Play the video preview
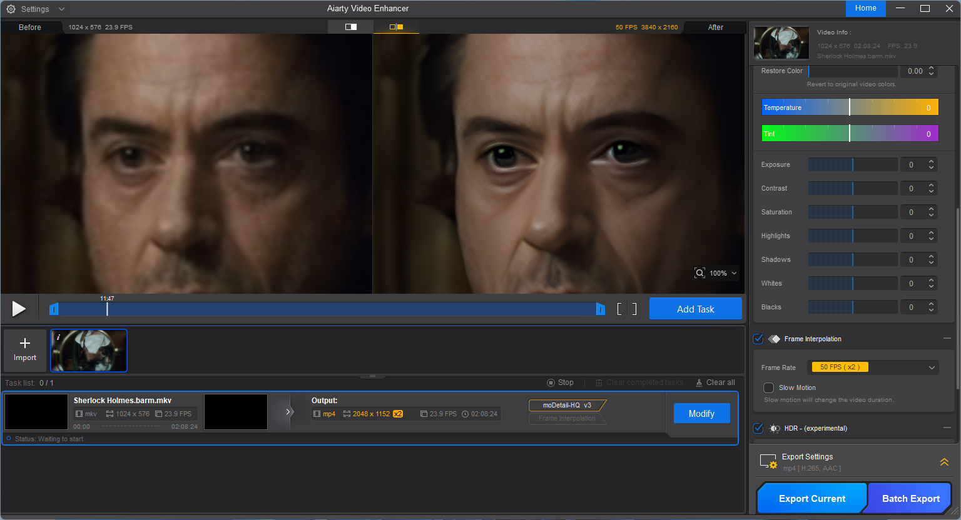This screenshot has width=961, height=520. click(x=19, y=308)
